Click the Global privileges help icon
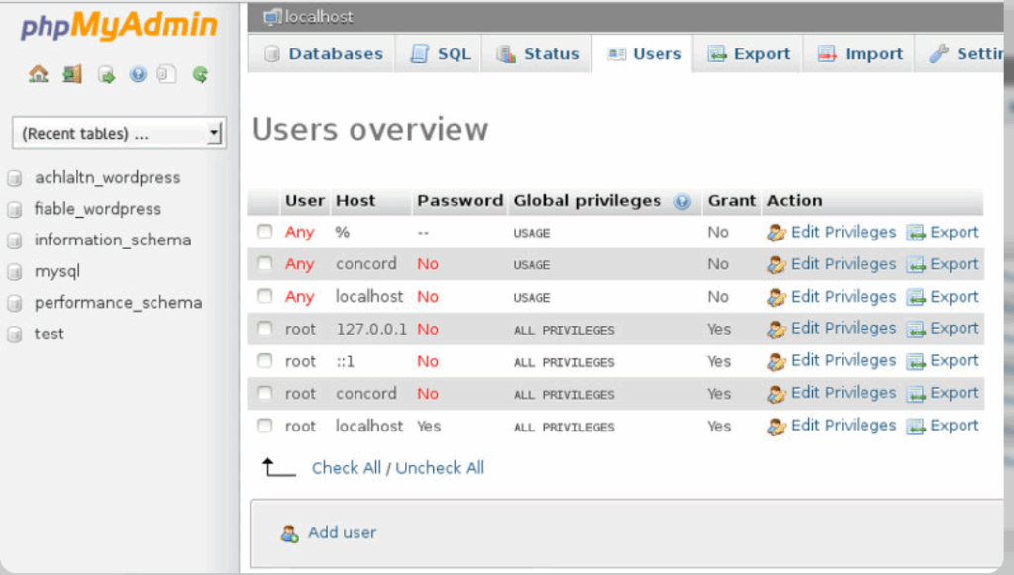Screen dimensions: 1014x575 682,201
